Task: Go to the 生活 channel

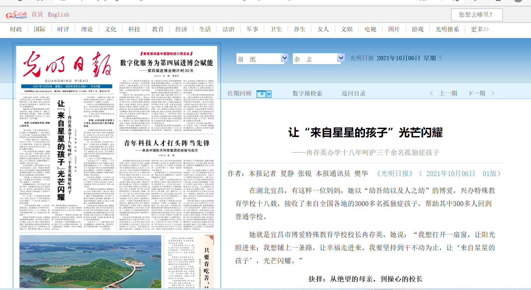Action: coord(205,29)
